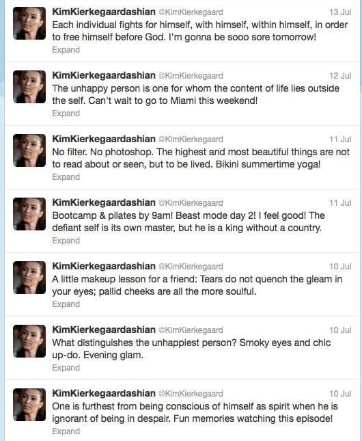Expand the Miami weekend tweet
362x441 pixels.
[66, 113]
